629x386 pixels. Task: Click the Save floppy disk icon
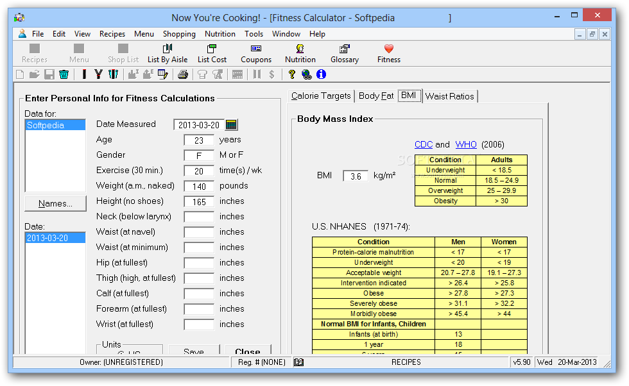pyautogui.click(x=49, y=74)
